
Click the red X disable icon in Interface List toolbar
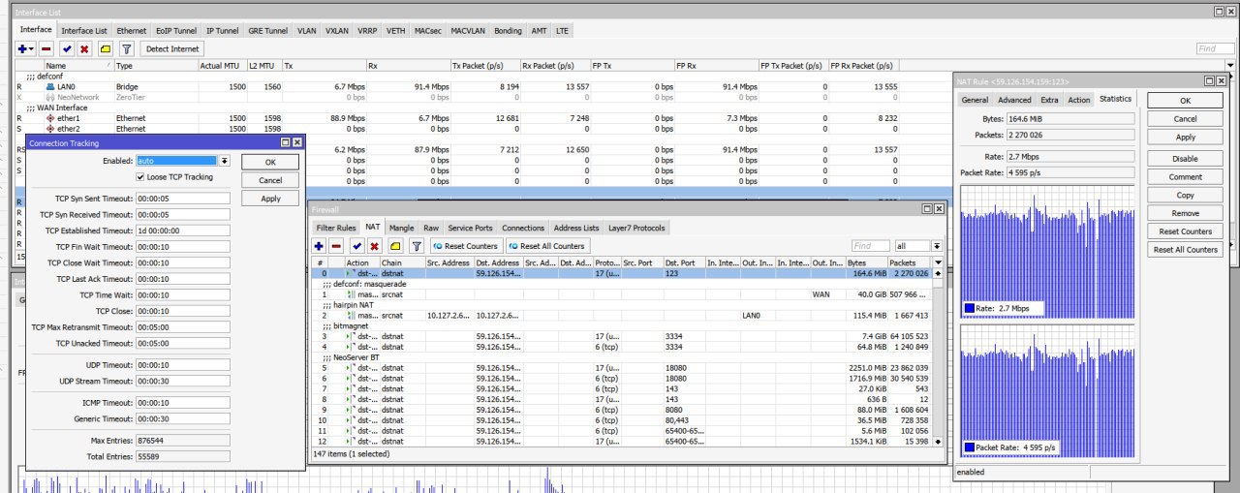pyautogui.click(x=84, y=48)
